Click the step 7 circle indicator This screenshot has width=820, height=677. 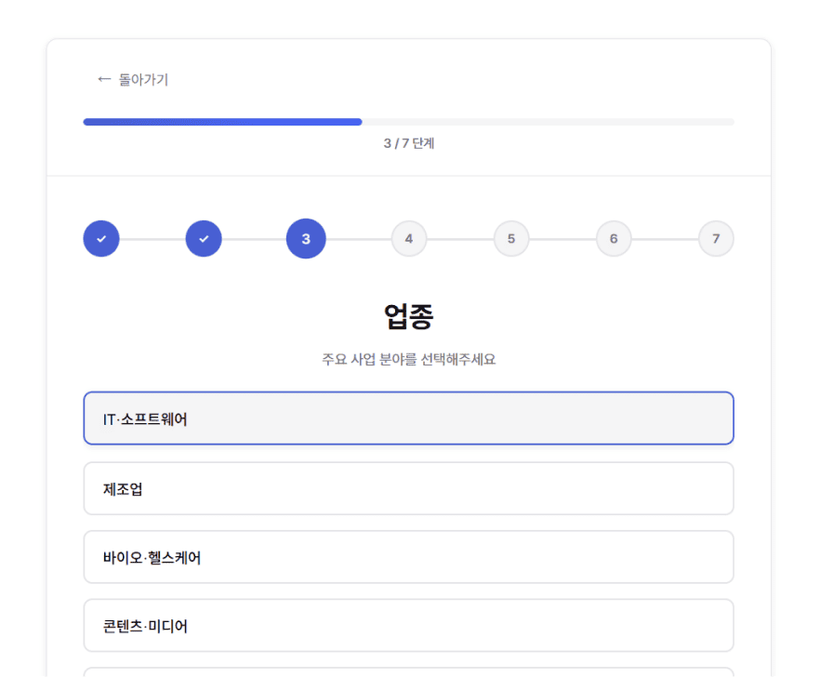click(716, 238)
